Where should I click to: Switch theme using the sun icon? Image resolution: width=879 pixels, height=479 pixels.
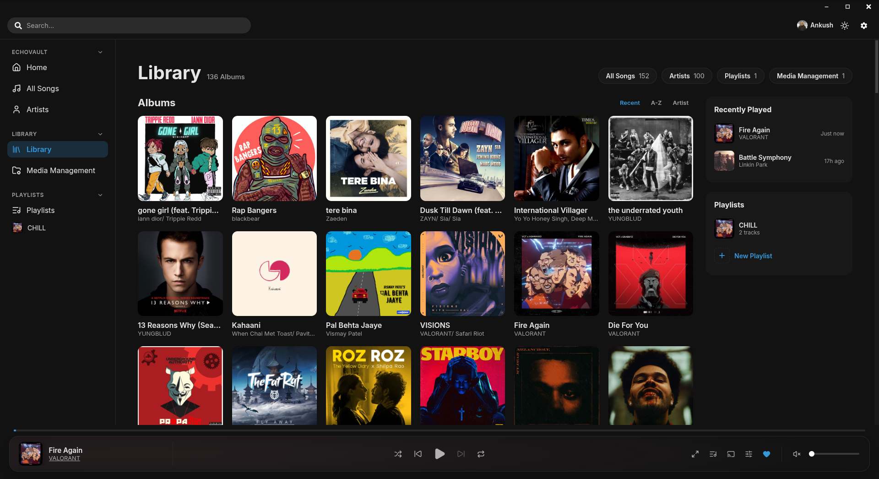[845, 26]
